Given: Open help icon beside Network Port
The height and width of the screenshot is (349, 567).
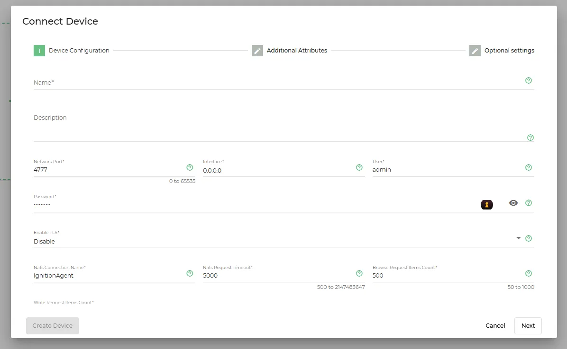Looking at the screenshot, I should coord(190,167).
